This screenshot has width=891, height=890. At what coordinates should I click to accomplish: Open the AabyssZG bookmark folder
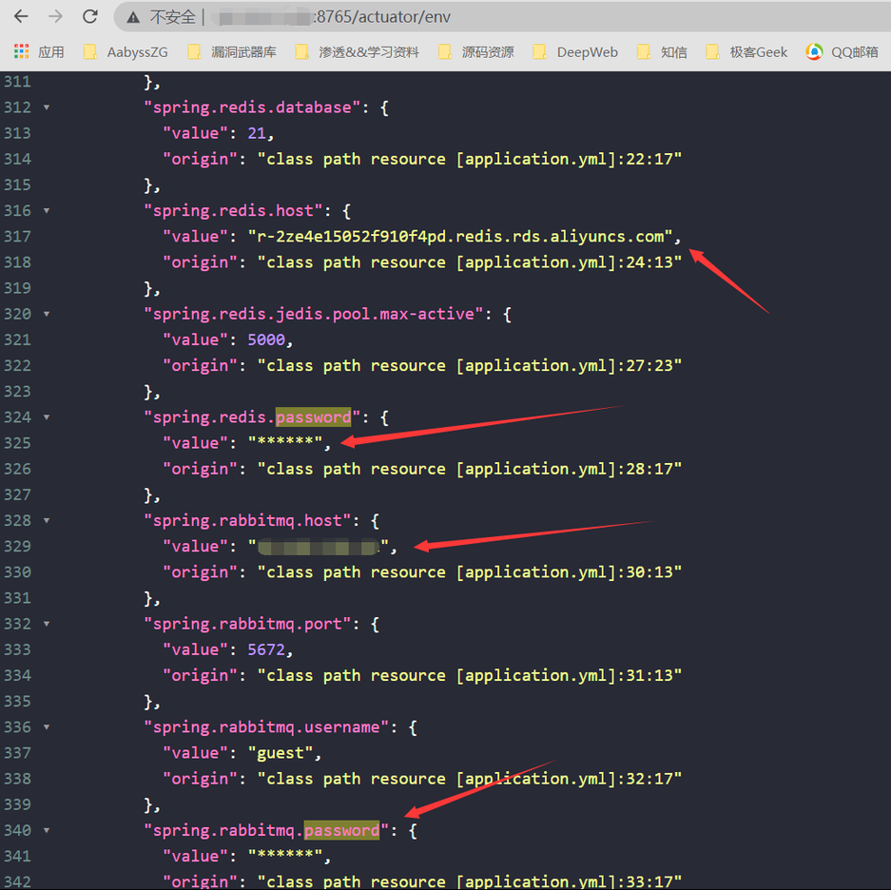click(x=126, y=52)
